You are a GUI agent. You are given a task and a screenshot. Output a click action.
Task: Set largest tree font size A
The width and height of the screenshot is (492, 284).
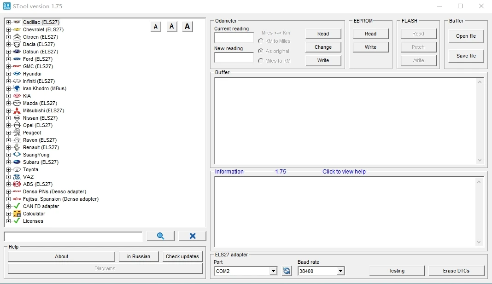pos(187,27)
